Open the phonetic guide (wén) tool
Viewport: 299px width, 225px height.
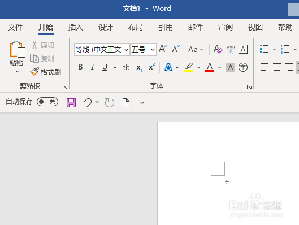click(x=231, y=49)
